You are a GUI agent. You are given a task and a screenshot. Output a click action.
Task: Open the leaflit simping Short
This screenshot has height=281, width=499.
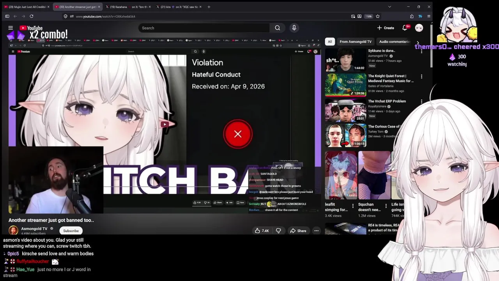tap(341, 175)
